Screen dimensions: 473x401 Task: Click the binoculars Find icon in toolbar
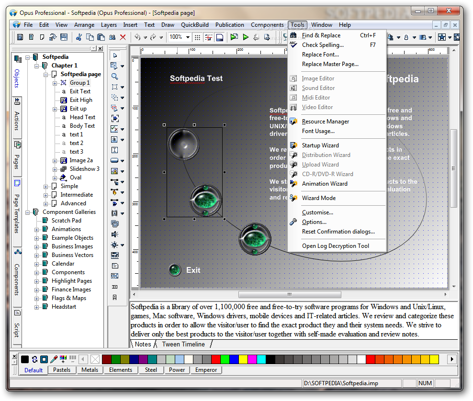click(112, 37)
